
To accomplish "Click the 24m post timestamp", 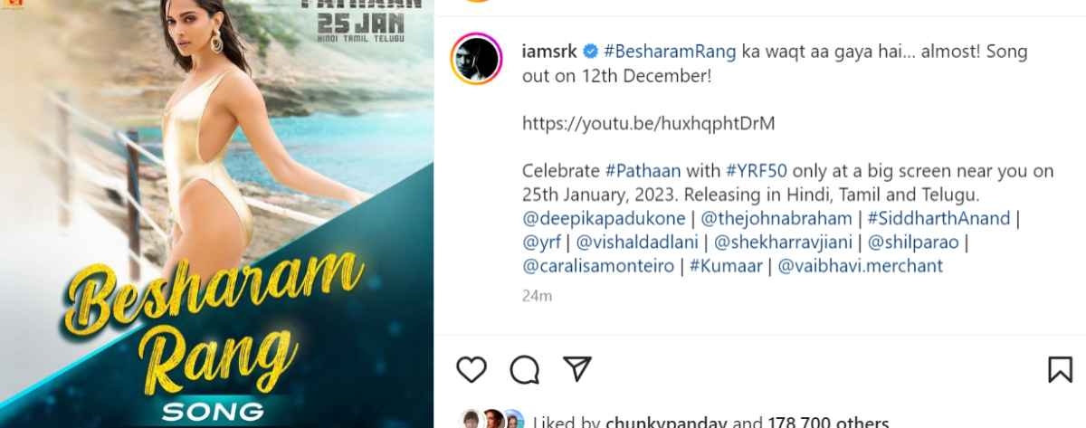I will point(537,295).
